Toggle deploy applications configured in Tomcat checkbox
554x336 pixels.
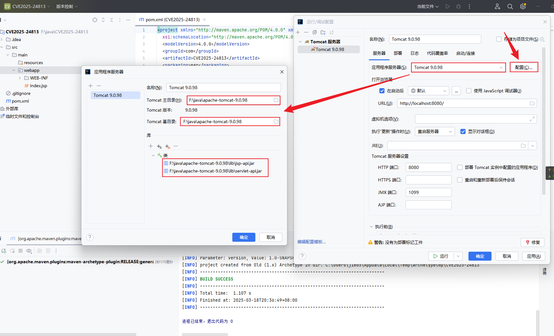click(460, 167)
